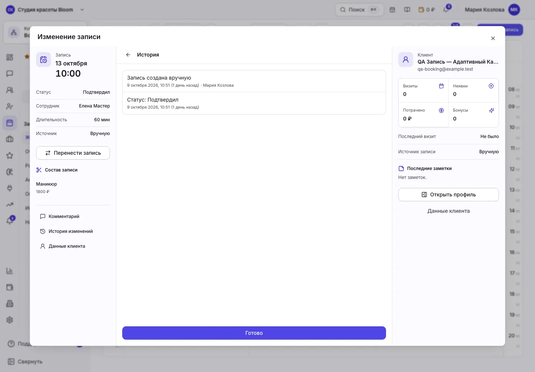Screen dimensions: 535x372
Task: Click the Маникюр service item
Action: pos(46,184)
